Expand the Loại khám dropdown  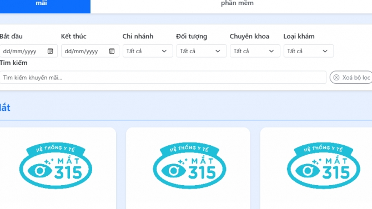309,51
